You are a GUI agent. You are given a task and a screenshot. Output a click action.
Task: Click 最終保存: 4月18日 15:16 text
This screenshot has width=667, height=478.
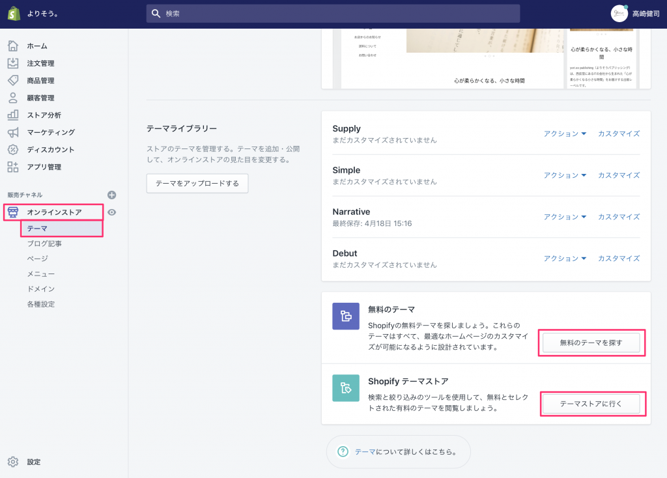coord(372,223)
